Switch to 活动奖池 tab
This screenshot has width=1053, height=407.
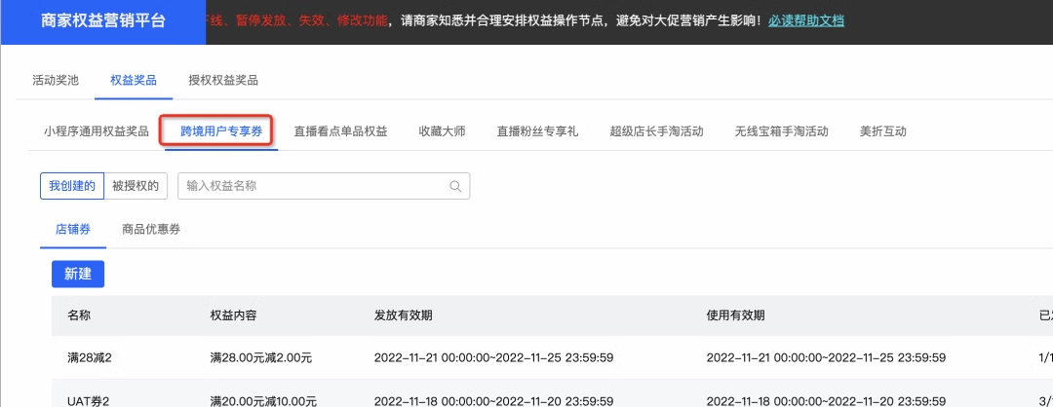[55, 80]
